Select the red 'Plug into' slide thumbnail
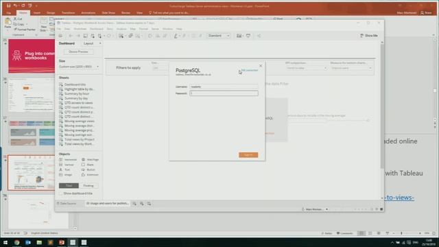The width and height of the screenshot is (439, 247). point(32,56)
